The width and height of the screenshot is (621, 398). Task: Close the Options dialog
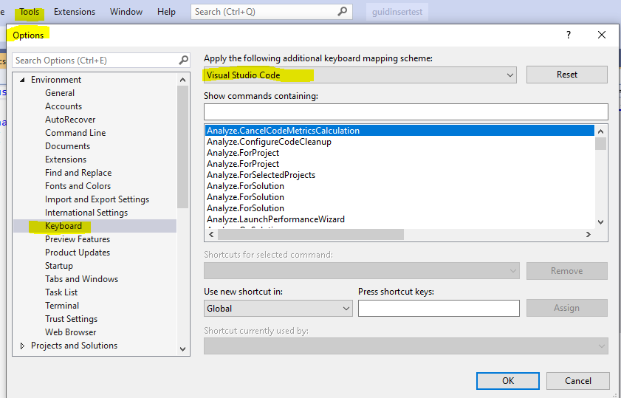602,35
